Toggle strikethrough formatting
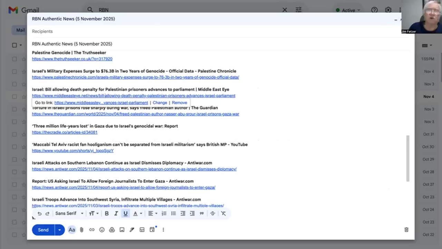This screenshot has width=442, height=249. (x=213, y=213)
